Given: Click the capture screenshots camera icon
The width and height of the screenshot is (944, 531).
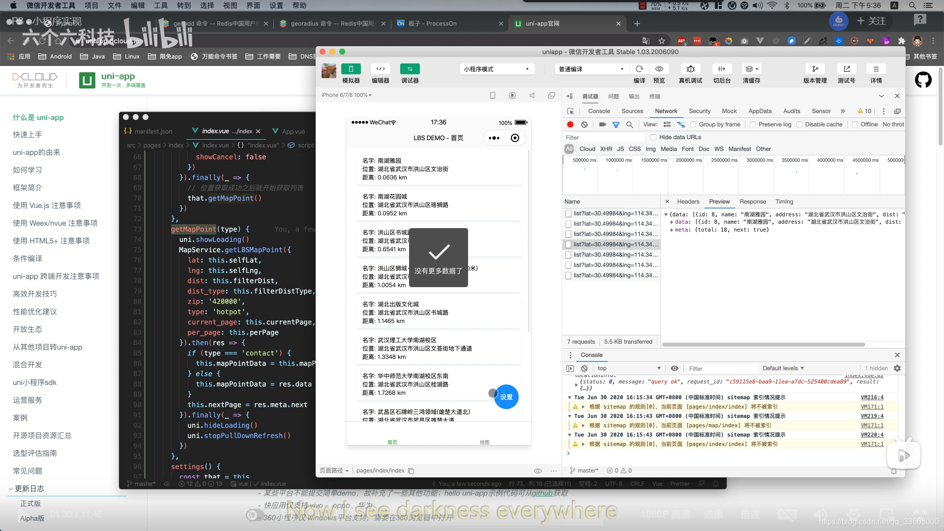Looking at the screenshot, I should [602, 124].
